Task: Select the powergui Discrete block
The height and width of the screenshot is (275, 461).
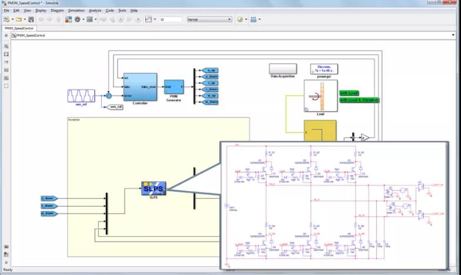Action: pyautogui.click(x=324, y=69)
